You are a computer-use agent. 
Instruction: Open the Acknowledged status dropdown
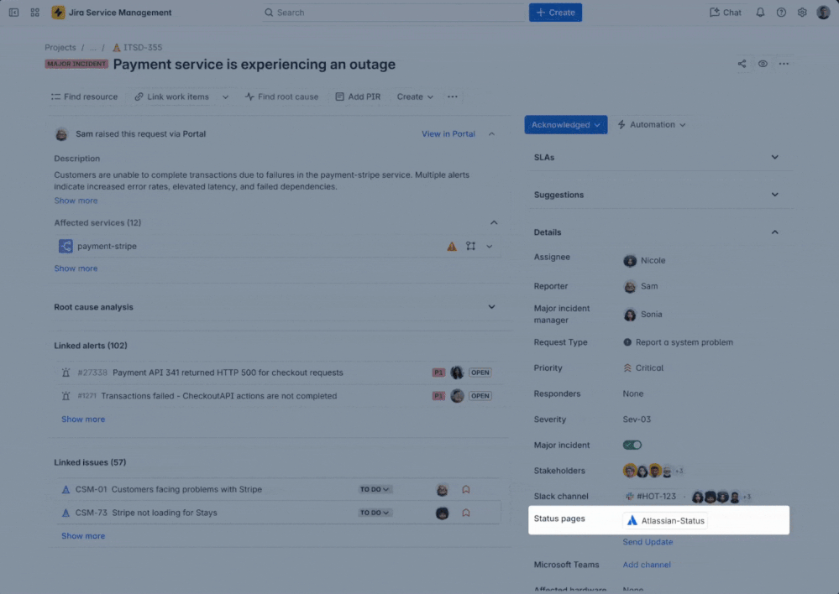point(566,125)
